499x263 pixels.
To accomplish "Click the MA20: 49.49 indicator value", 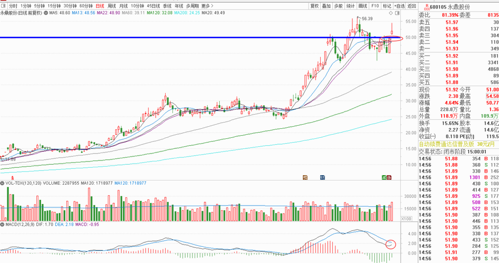I will (x=213, y=13).
